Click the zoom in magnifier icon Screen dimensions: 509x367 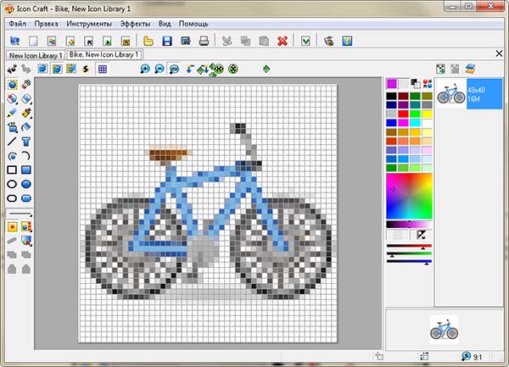(145, 69)
